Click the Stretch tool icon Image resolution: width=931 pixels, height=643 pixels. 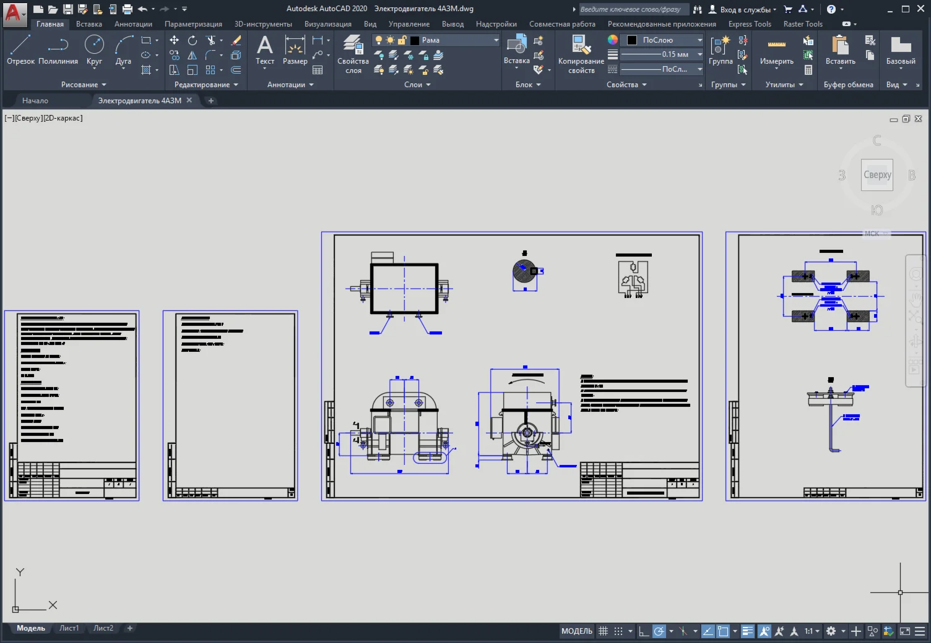click(175, 70)
